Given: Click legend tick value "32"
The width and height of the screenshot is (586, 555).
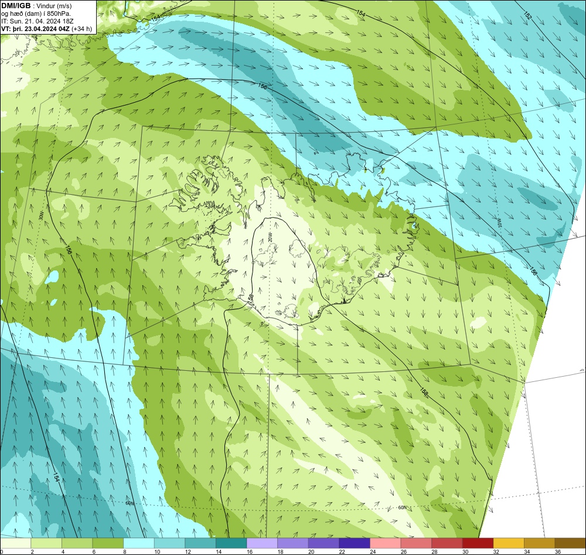Looking at the screenshot, I should click(x=496, y=551).
